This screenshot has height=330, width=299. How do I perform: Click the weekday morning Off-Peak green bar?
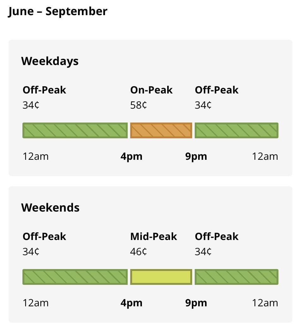pos(75,130)
